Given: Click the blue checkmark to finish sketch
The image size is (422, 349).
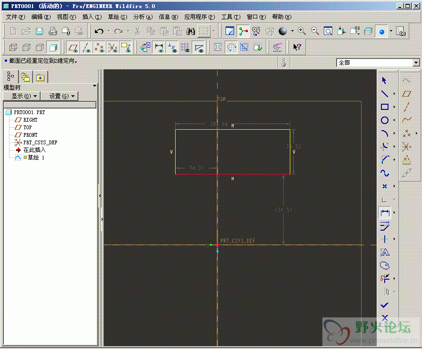Looking at the screenshot, I should 385,305.
